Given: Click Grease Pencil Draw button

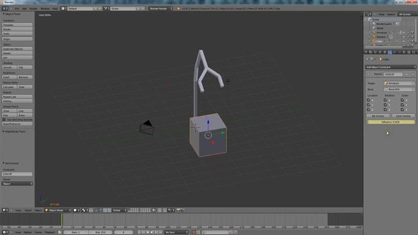Looking at the screenshot, I should click(10, 111).
